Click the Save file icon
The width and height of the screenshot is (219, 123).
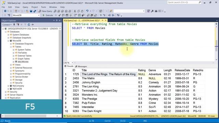(x=31, y=11)
